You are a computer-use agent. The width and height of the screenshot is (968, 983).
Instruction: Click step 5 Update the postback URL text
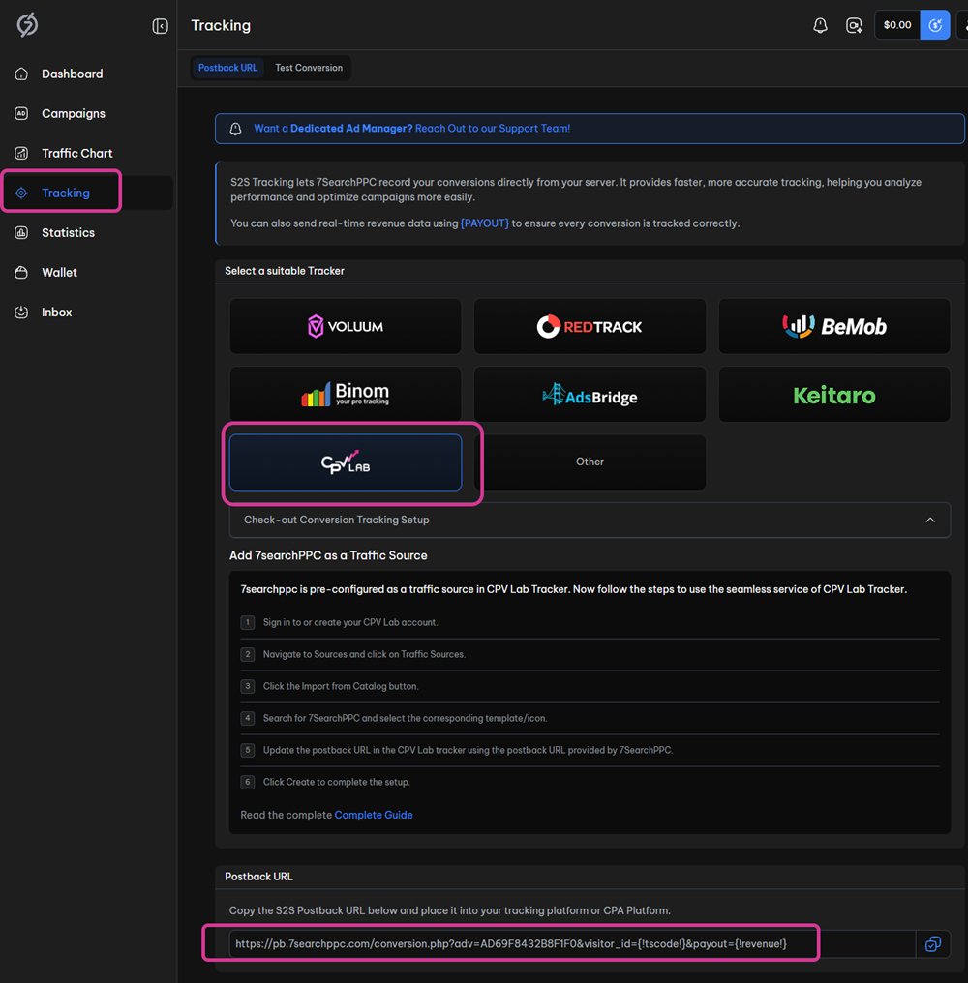(x=468, y=751)
